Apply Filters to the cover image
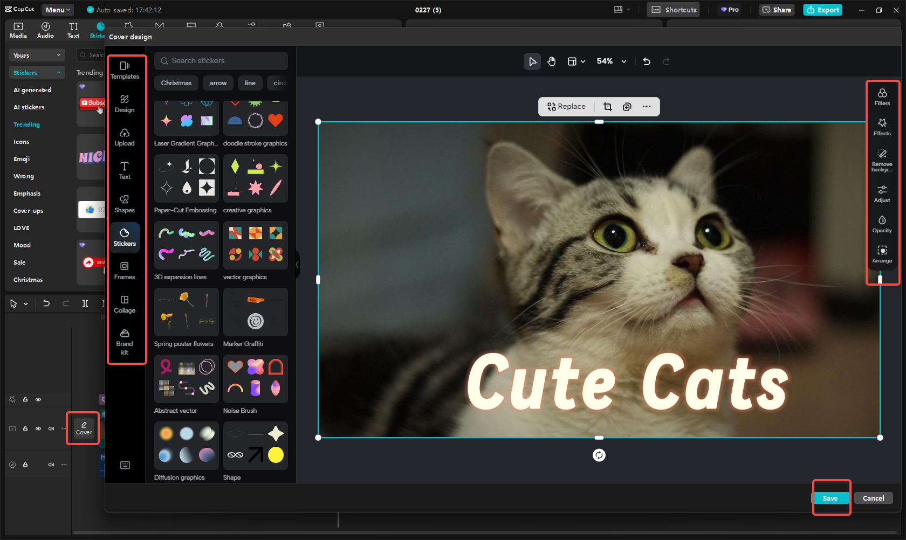 pyautogui.click(x=882, y=95)
